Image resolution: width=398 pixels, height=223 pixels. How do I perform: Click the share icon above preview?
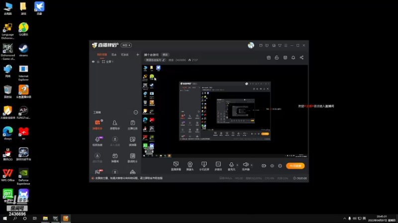tap(301, 57)
